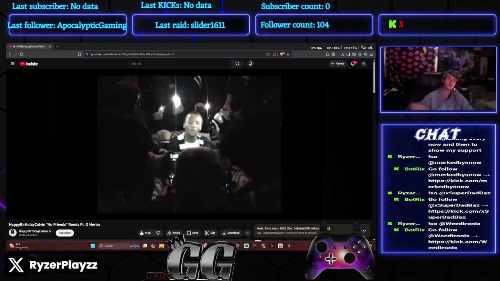500x281 pixels.
Task: Subscribe to HappyBirthdayCalvin channel
Action: click(x=65, y=233)
